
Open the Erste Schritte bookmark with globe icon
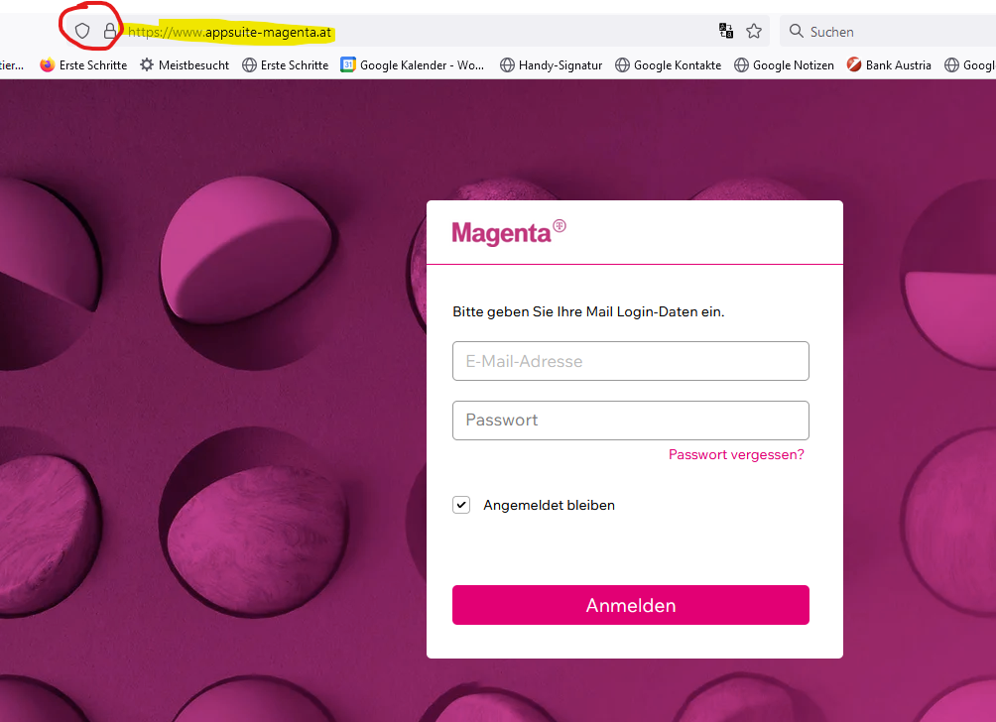285,64
